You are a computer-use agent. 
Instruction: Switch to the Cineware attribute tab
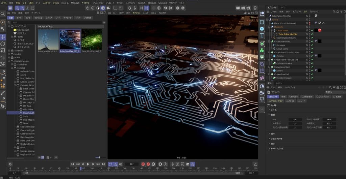point(293,97)
